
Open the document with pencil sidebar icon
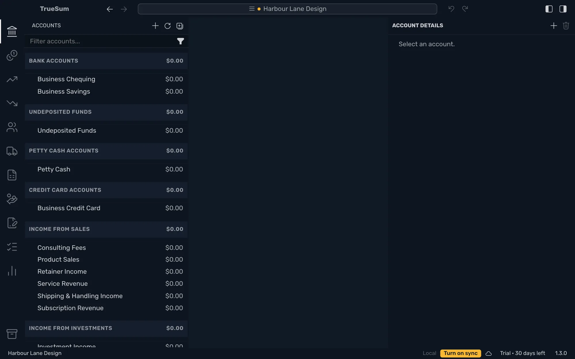[12, 223]
